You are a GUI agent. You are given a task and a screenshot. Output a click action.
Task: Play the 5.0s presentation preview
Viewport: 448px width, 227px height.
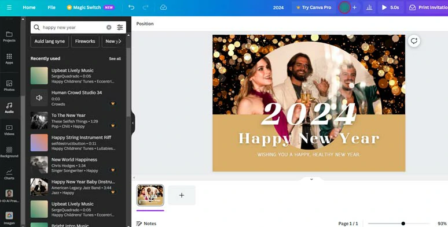pos(390,8)
